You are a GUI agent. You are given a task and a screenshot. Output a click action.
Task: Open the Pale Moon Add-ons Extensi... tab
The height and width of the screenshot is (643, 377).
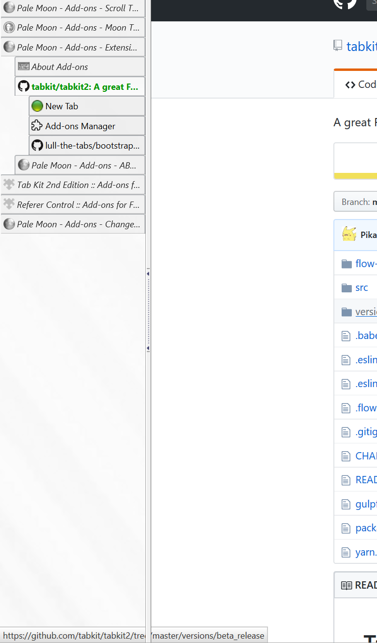(x=73, y=47)
